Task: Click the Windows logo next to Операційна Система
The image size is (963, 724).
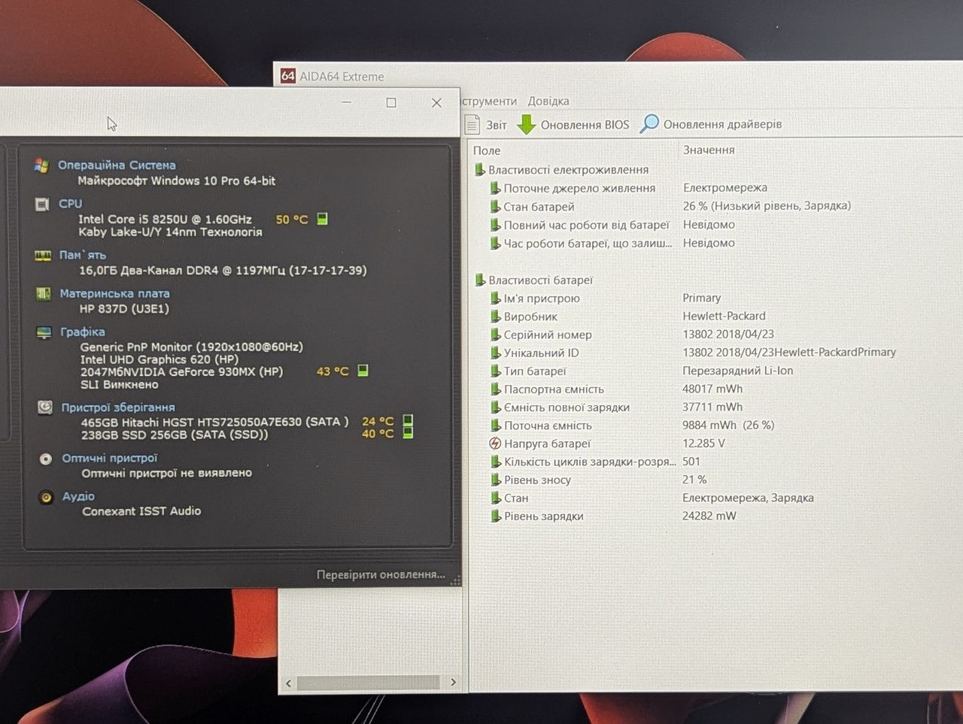Action: coord(42,165)
